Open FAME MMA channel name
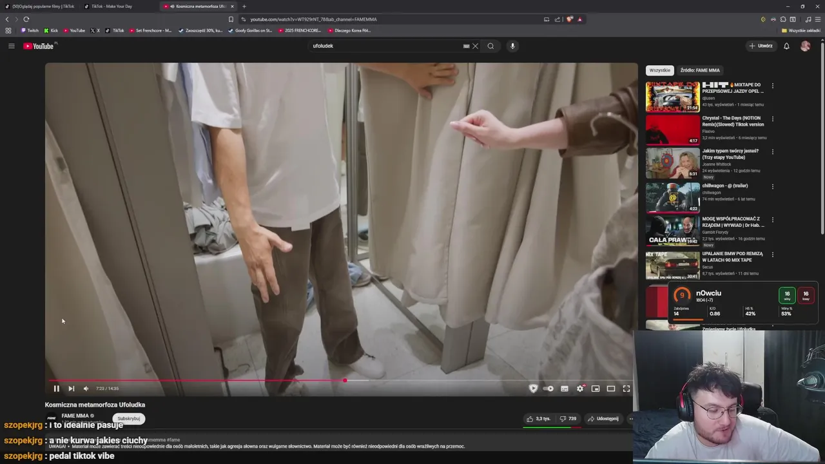Image resolution: width=825 pixels, height=464 pixels. pos(75,416)
